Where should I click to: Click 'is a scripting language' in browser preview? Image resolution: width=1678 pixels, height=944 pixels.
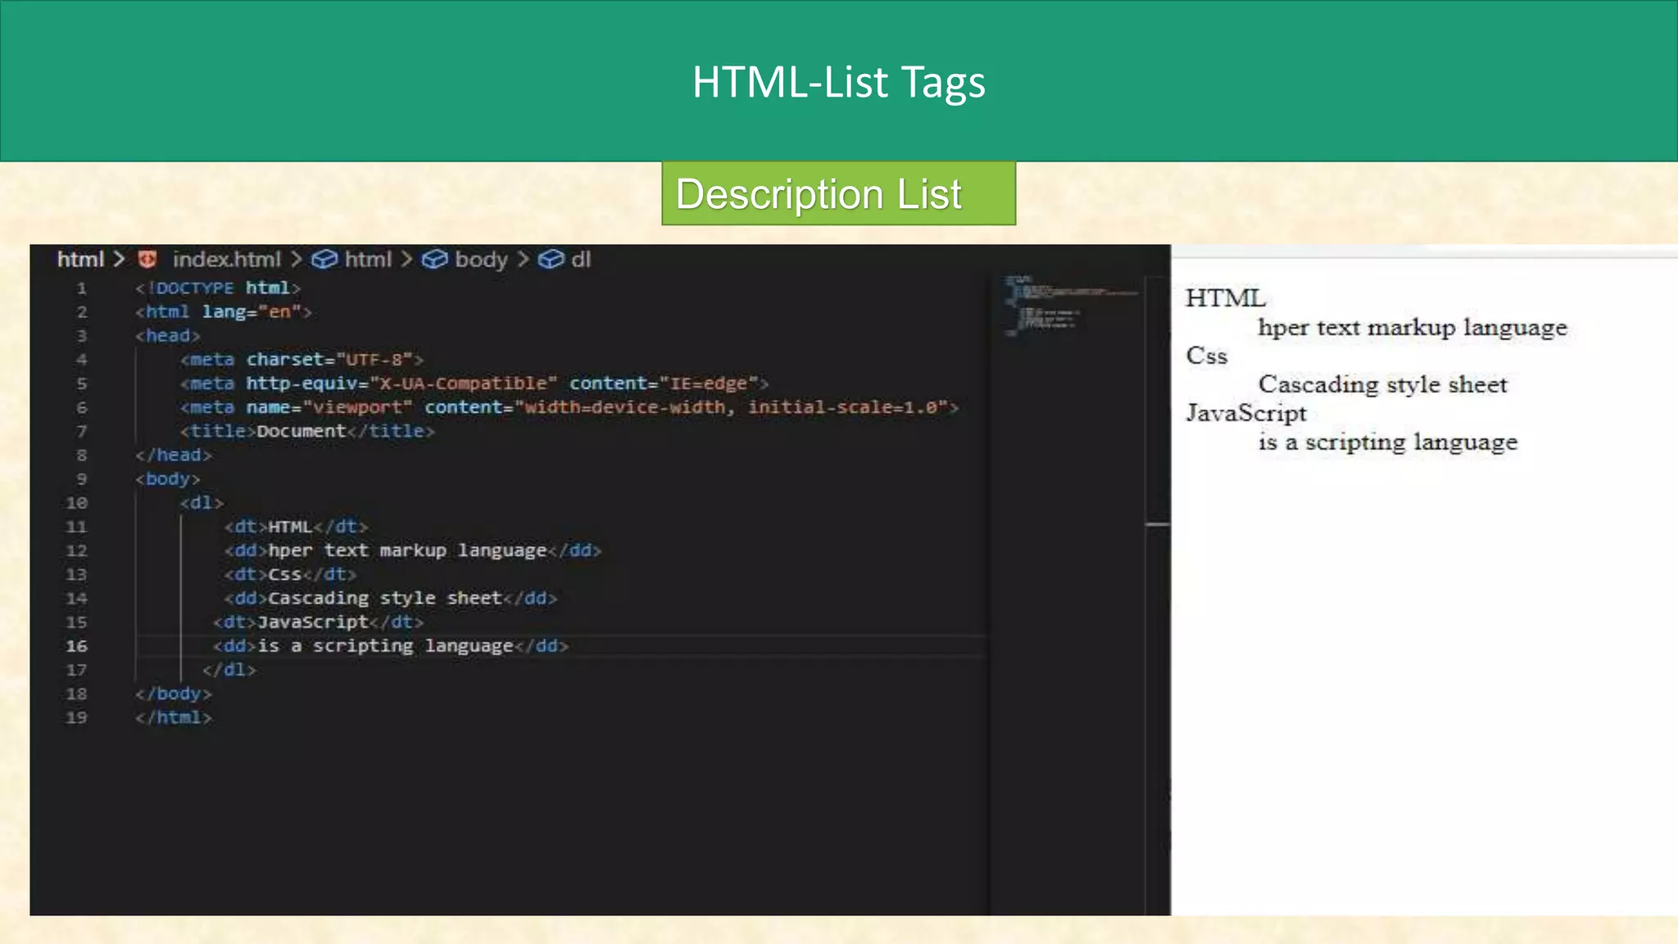[1388, 442]
